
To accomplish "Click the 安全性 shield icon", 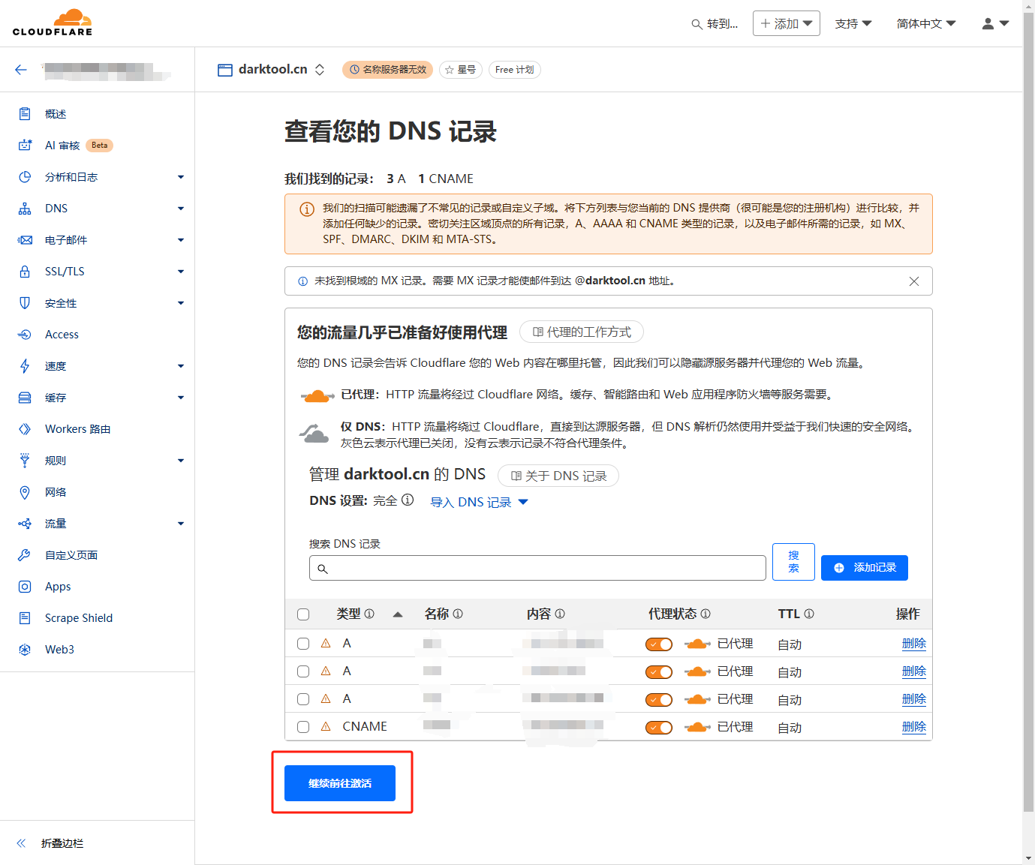I will click(x=25, y=303).
